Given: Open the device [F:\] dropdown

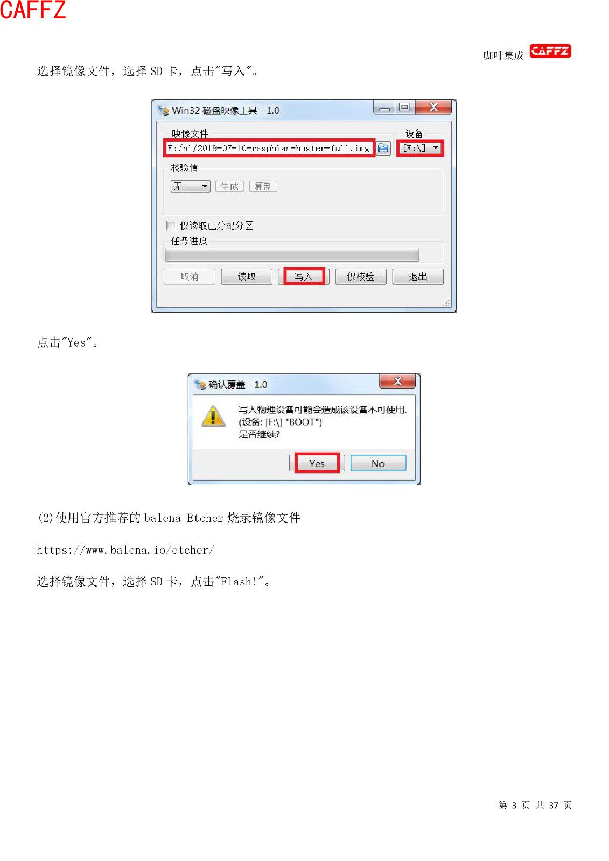Looking at the screenshot, I should point(420,148).
